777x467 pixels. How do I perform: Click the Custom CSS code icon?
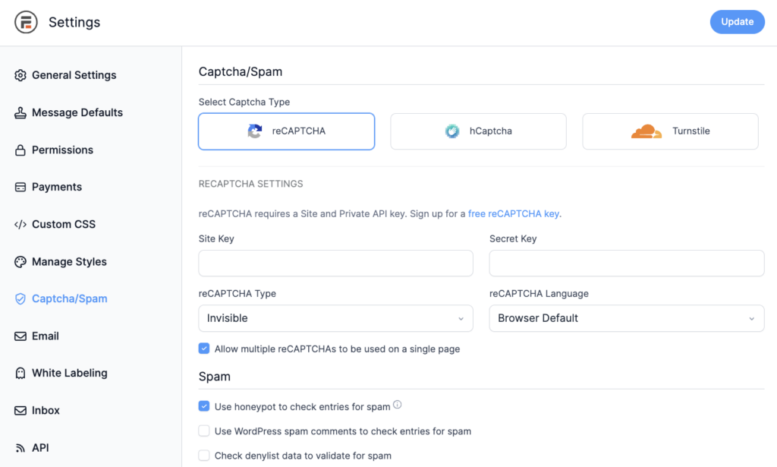point(20,224)
